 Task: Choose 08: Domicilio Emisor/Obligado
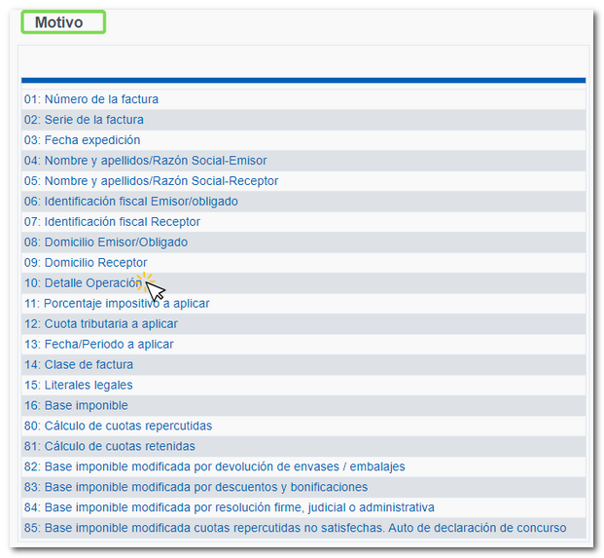[x=106, y=242]
